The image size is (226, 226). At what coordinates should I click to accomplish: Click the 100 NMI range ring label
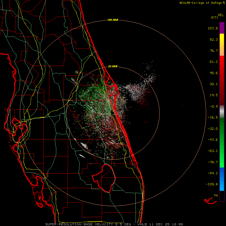pyautogui.click(x=113, y=20)
